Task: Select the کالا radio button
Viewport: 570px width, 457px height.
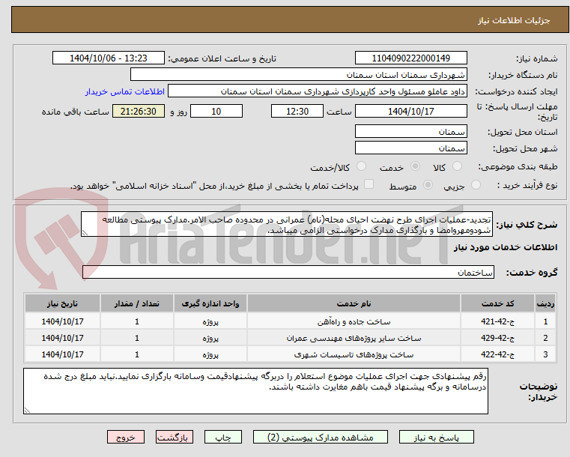Action: 457,166
